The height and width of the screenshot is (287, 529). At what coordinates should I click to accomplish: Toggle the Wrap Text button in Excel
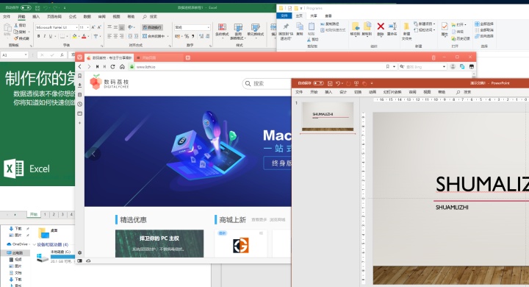click(x=152, y=27)
